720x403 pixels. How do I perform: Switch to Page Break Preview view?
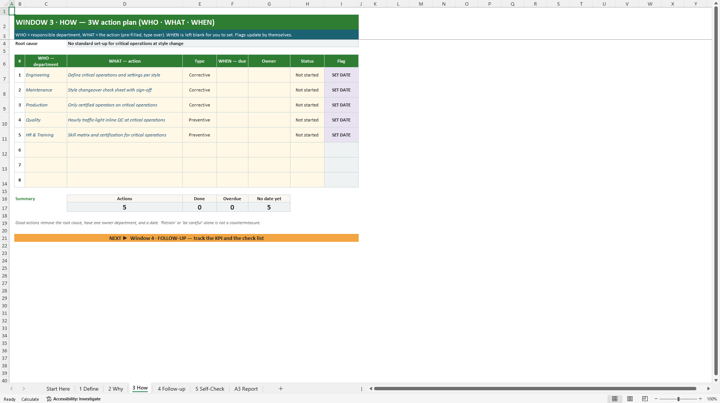tap(645, 399)
